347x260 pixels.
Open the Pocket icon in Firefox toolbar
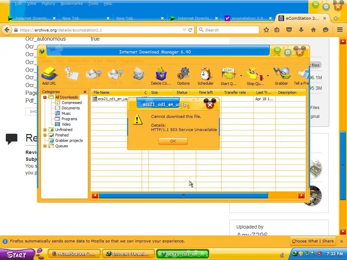click(x=289, y=30)
